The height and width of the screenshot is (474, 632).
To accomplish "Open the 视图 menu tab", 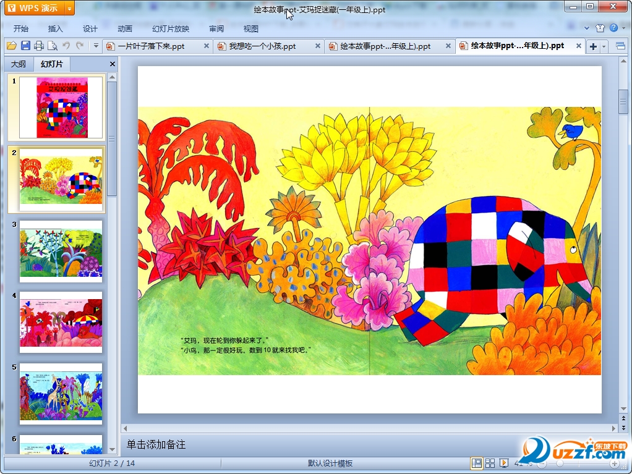I will 250,28.
